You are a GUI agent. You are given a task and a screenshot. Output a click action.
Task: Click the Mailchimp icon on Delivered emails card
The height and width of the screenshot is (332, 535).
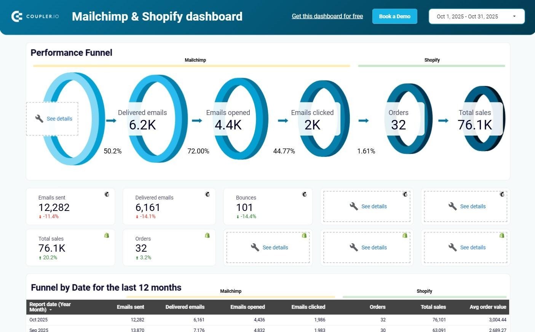click(208, 194)
